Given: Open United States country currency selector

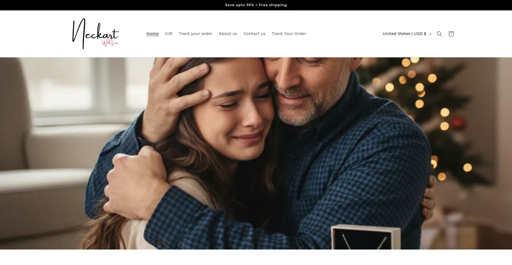Looking at the screenshot, I should (x=404, y=34).
